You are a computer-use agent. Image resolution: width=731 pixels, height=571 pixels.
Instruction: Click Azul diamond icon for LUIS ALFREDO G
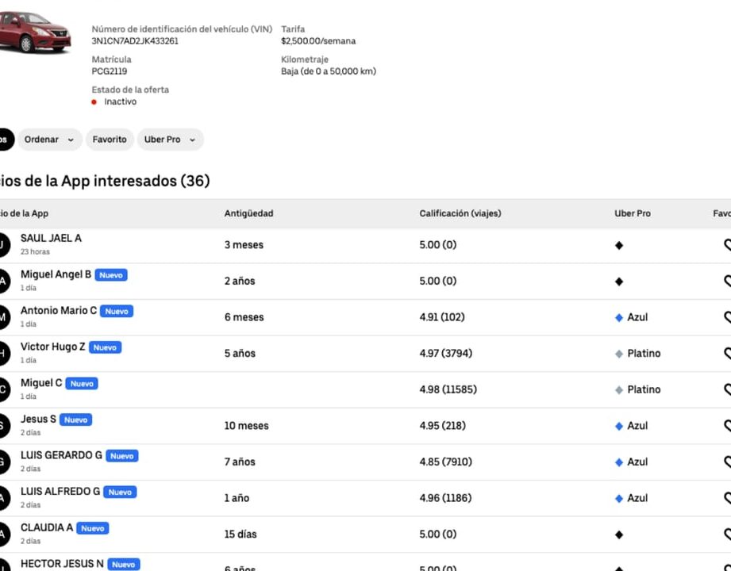(x=619, y=498)
